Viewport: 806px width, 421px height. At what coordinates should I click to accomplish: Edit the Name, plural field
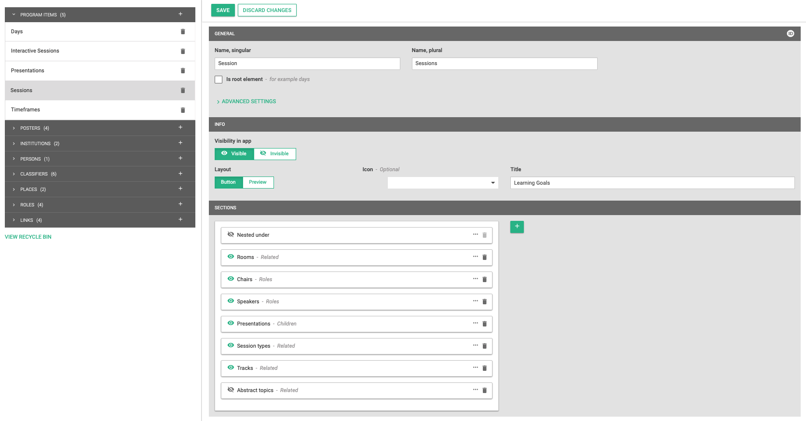pos(505,64)
